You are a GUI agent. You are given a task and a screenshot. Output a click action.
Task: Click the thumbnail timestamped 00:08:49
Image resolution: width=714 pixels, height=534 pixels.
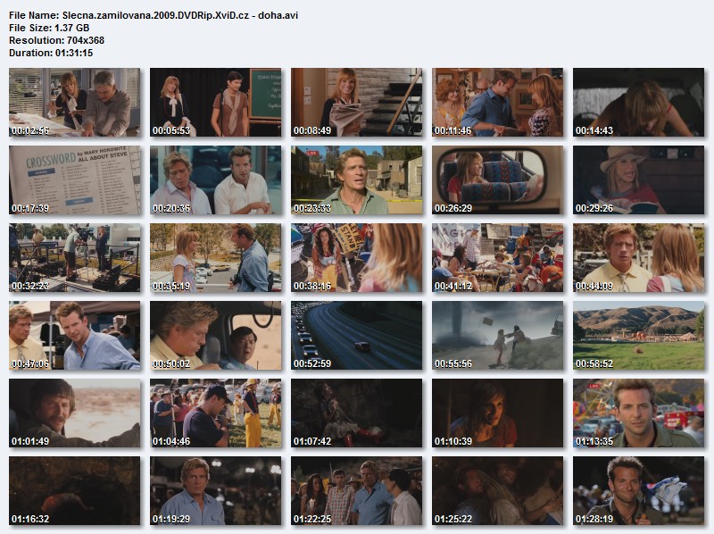(356, 102)
